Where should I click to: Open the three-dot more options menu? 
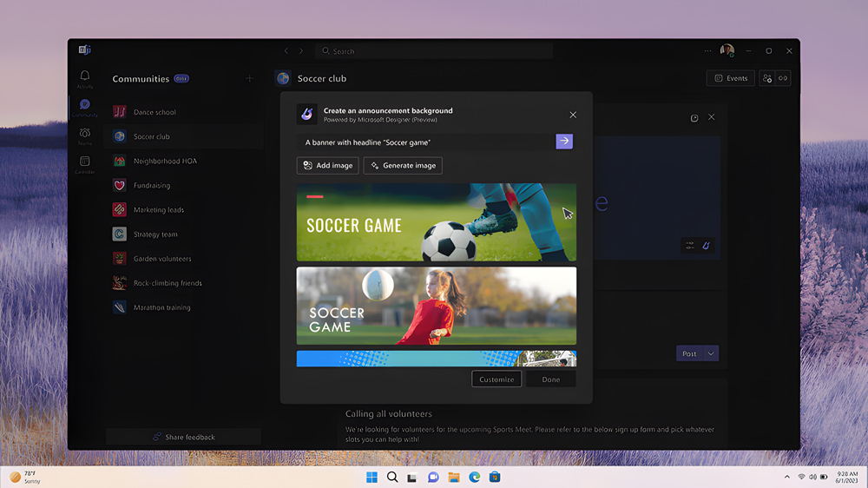[707, 51]
